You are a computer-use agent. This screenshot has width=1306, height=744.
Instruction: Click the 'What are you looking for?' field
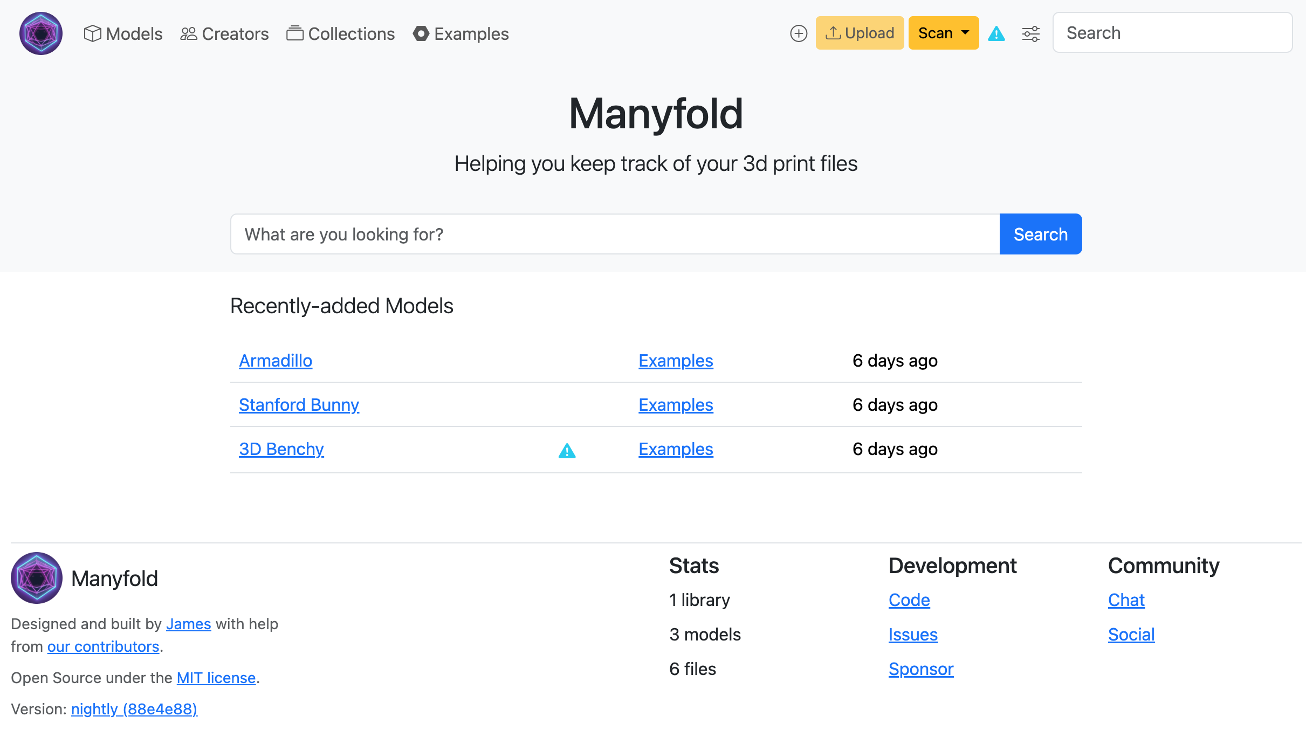pos(615,234)
